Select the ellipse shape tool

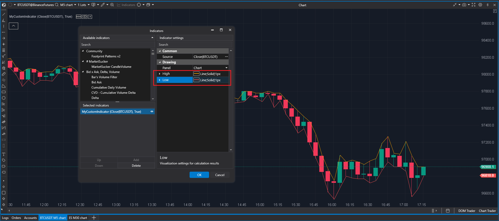click(4, 98)
